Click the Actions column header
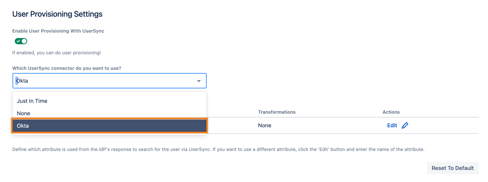 391,112
